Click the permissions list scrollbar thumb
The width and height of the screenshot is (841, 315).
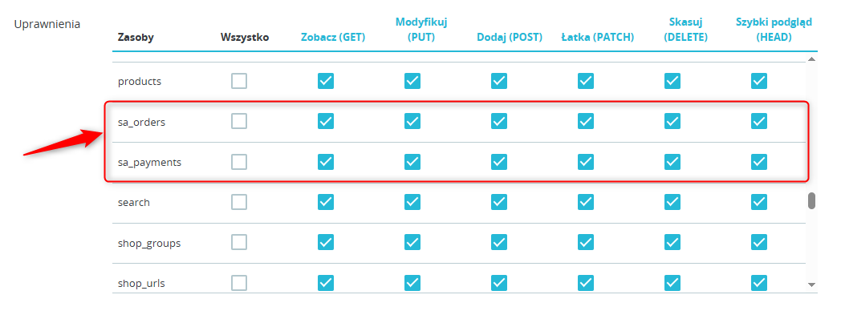coord(812,200)
